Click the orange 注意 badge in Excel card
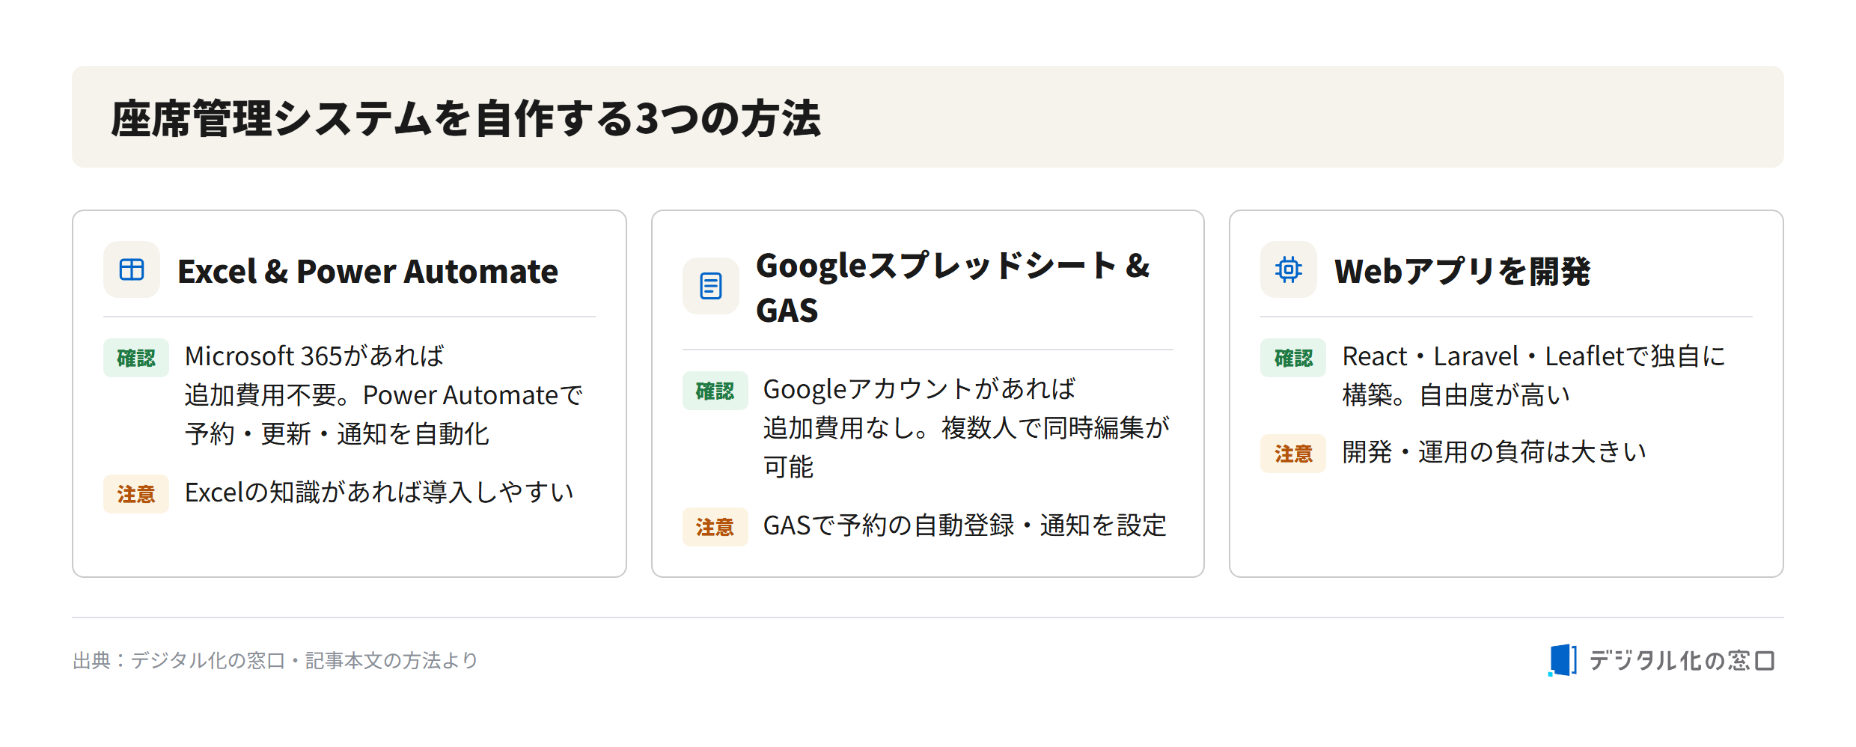Viewport: 1856px width, 747px height. pyautogui.click(x=136, y=494)
